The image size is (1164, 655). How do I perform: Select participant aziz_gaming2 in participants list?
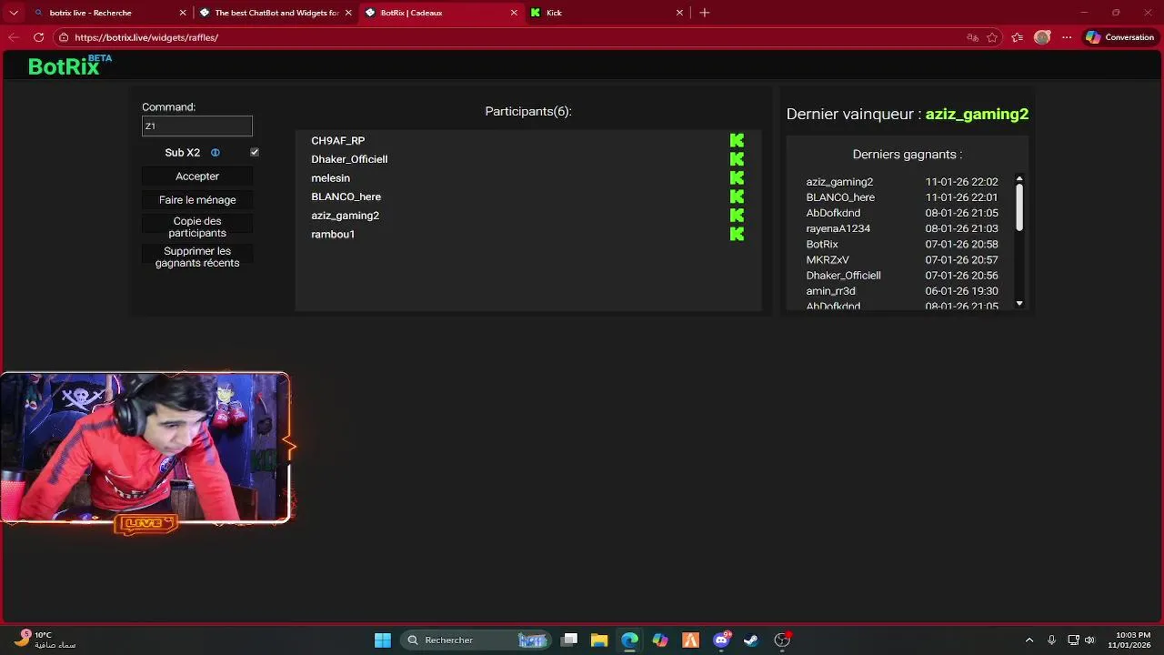click(x=345, y=216)
